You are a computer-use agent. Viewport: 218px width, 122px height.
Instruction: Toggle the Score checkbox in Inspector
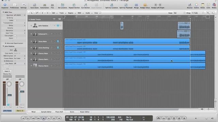tap(15, 38)
